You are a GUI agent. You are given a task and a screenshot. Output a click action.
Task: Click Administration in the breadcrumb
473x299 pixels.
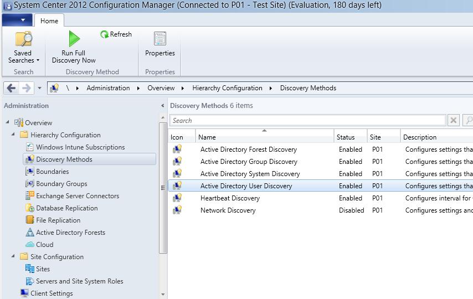pos(108,88)
